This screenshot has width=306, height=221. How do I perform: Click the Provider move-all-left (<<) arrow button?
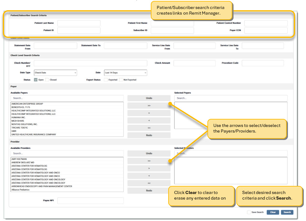pos(149,183)
